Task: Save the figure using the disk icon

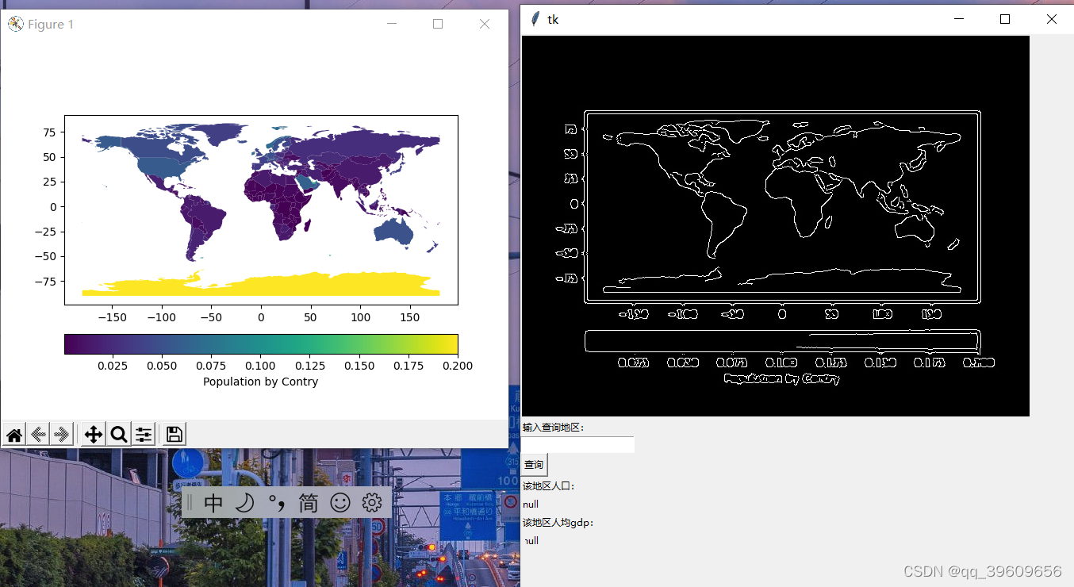Action: point(175,435)
